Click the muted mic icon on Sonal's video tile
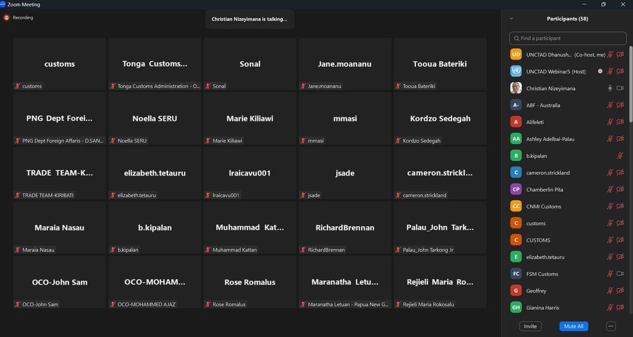This screenshot has height=337, width=633. coord(208,86)
